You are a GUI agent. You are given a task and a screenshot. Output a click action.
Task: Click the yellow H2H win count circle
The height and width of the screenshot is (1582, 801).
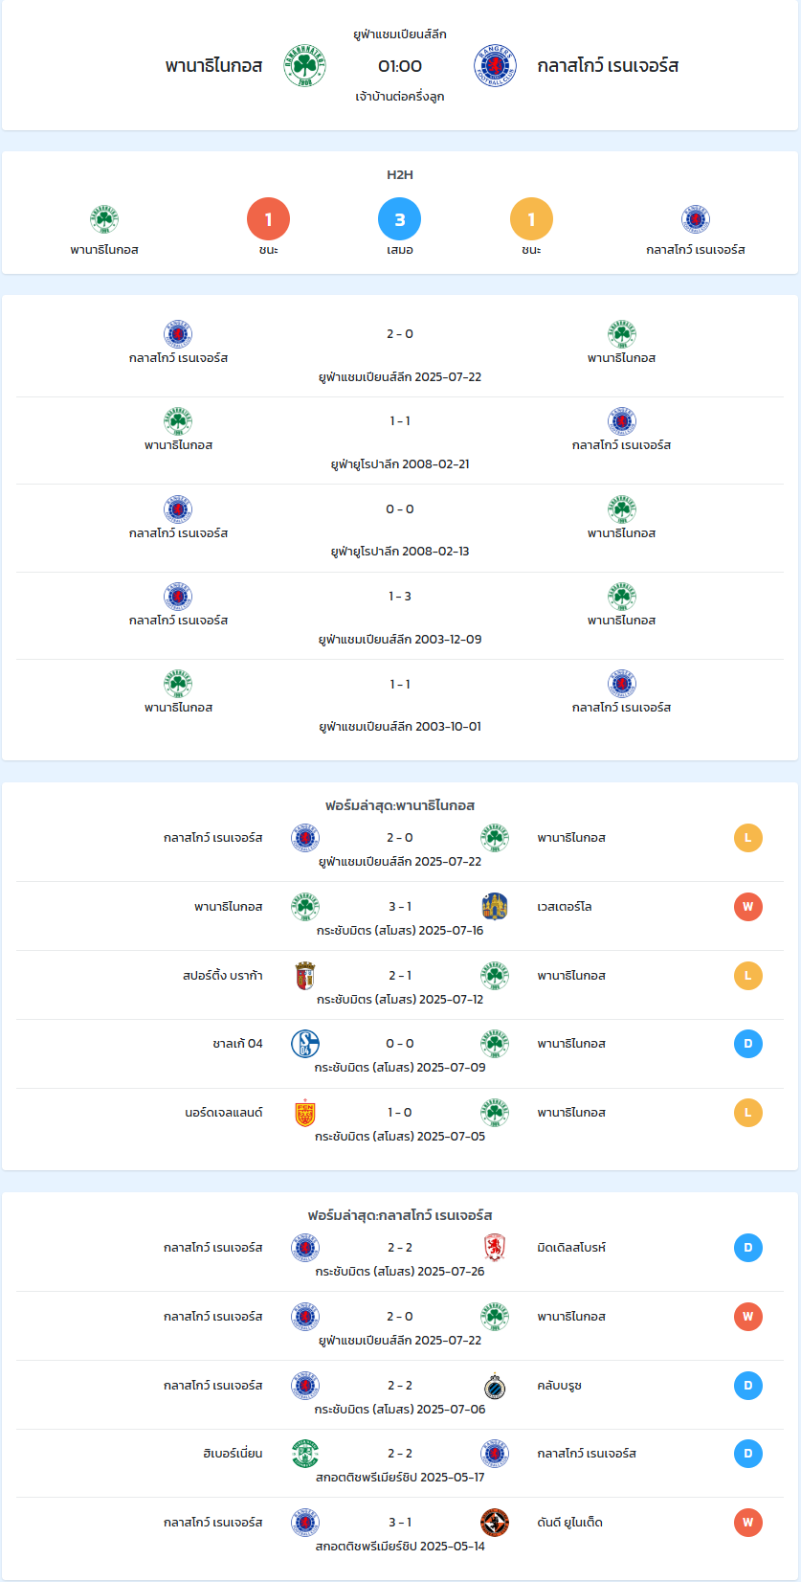click(x=532, y=219)
